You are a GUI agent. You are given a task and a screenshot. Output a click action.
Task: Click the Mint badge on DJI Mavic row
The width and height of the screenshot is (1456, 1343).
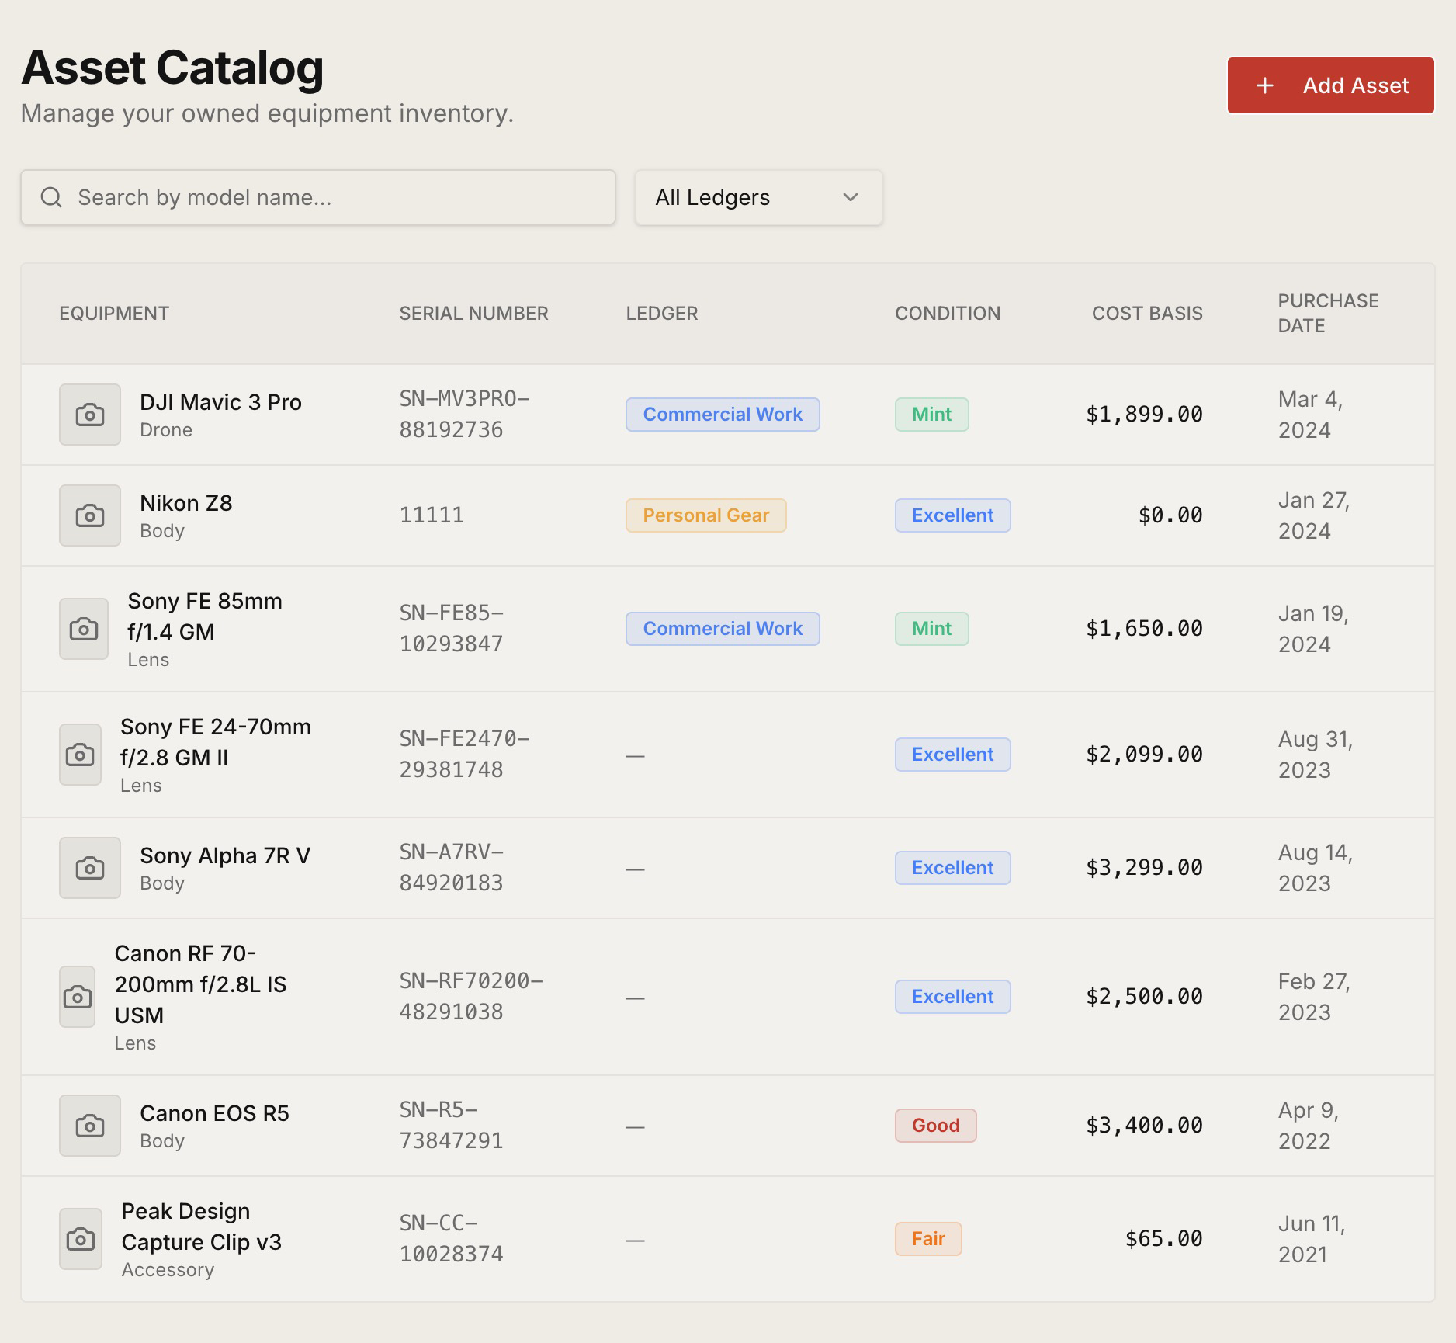[931, 415]
